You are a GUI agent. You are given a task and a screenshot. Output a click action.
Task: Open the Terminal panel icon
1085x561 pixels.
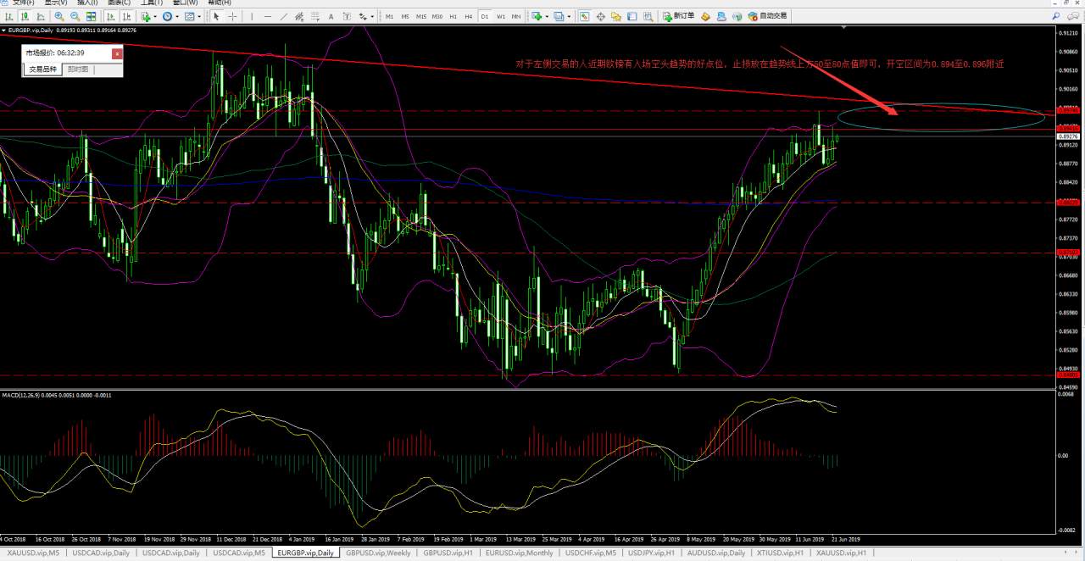[x=632, y=16]
